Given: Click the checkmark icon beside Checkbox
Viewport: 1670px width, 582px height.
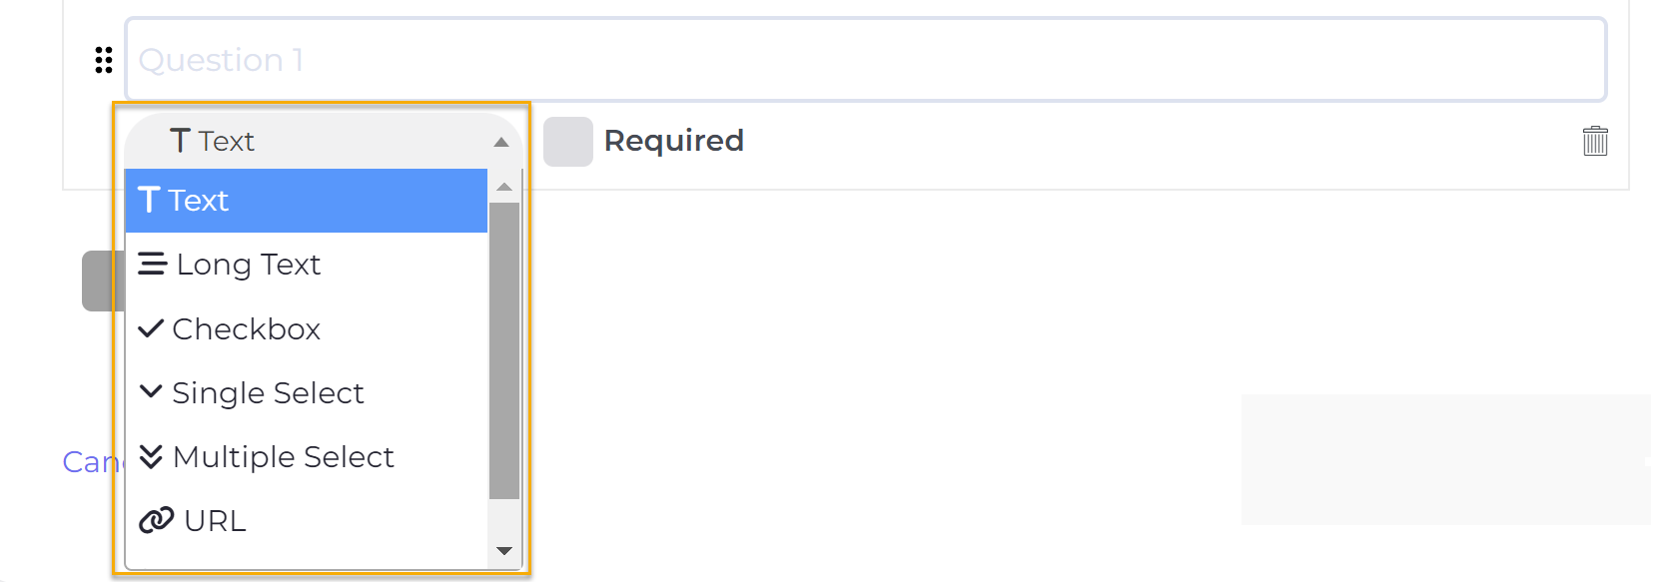Looking at the screenshot, I should [x=151, y=328].
